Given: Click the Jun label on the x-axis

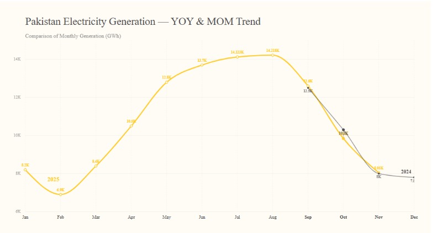Looking at the screenshot, I should coord(202,218).
